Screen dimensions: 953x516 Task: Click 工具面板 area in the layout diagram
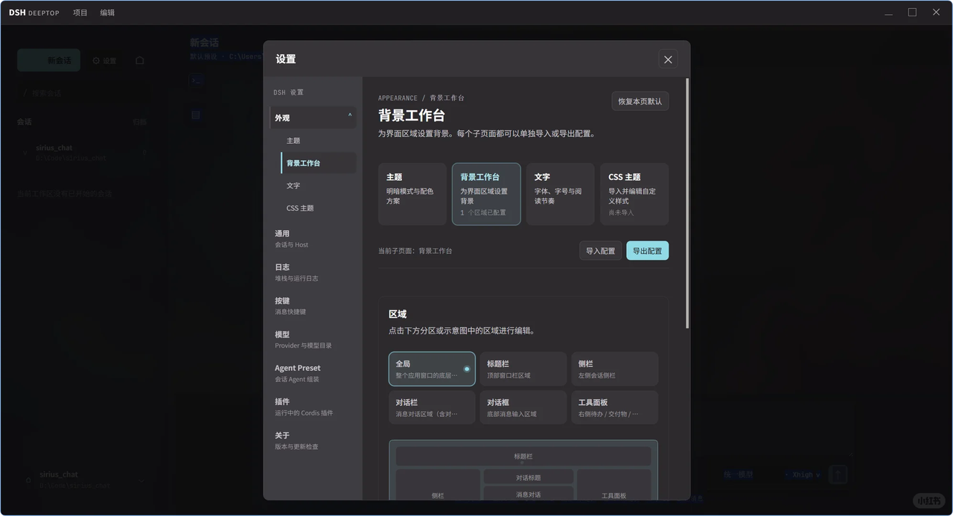coord(614,485)
